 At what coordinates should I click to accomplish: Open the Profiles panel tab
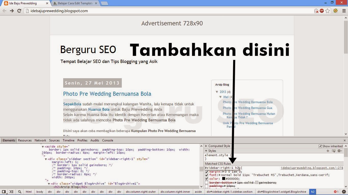coord(82,140)
